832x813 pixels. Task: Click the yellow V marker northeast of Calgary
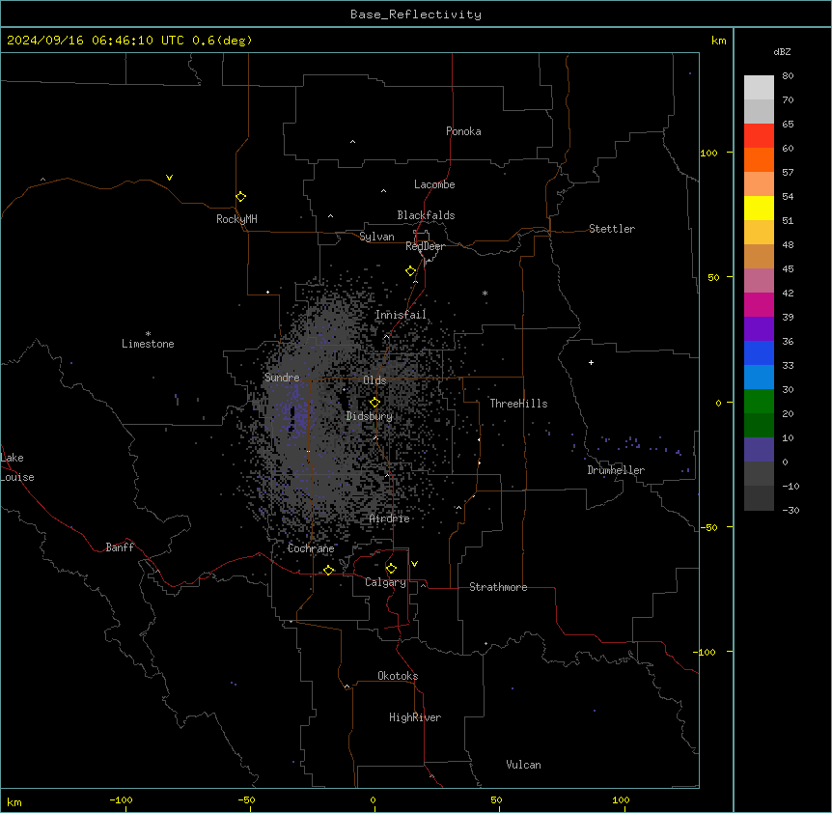tap(414, 564)
